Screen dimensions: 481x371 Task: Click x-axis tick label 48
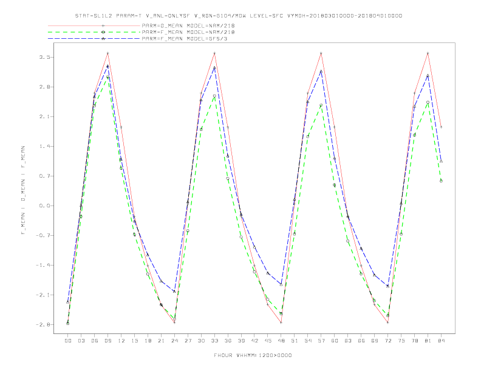point(281,341)
